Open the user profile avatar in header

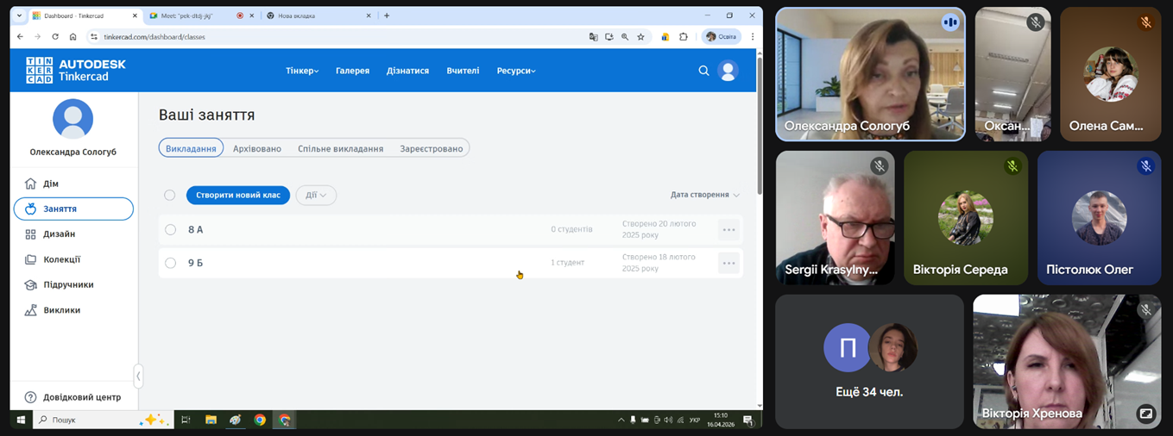tap(728, 71)
